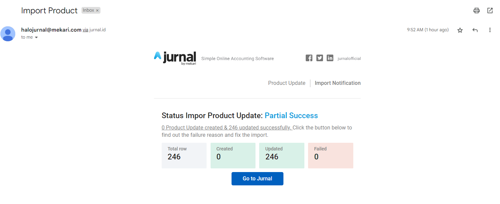Click the sender profile avatar
Image resolution: width=500 pixels, height=204 pixels.
[8, 34]
